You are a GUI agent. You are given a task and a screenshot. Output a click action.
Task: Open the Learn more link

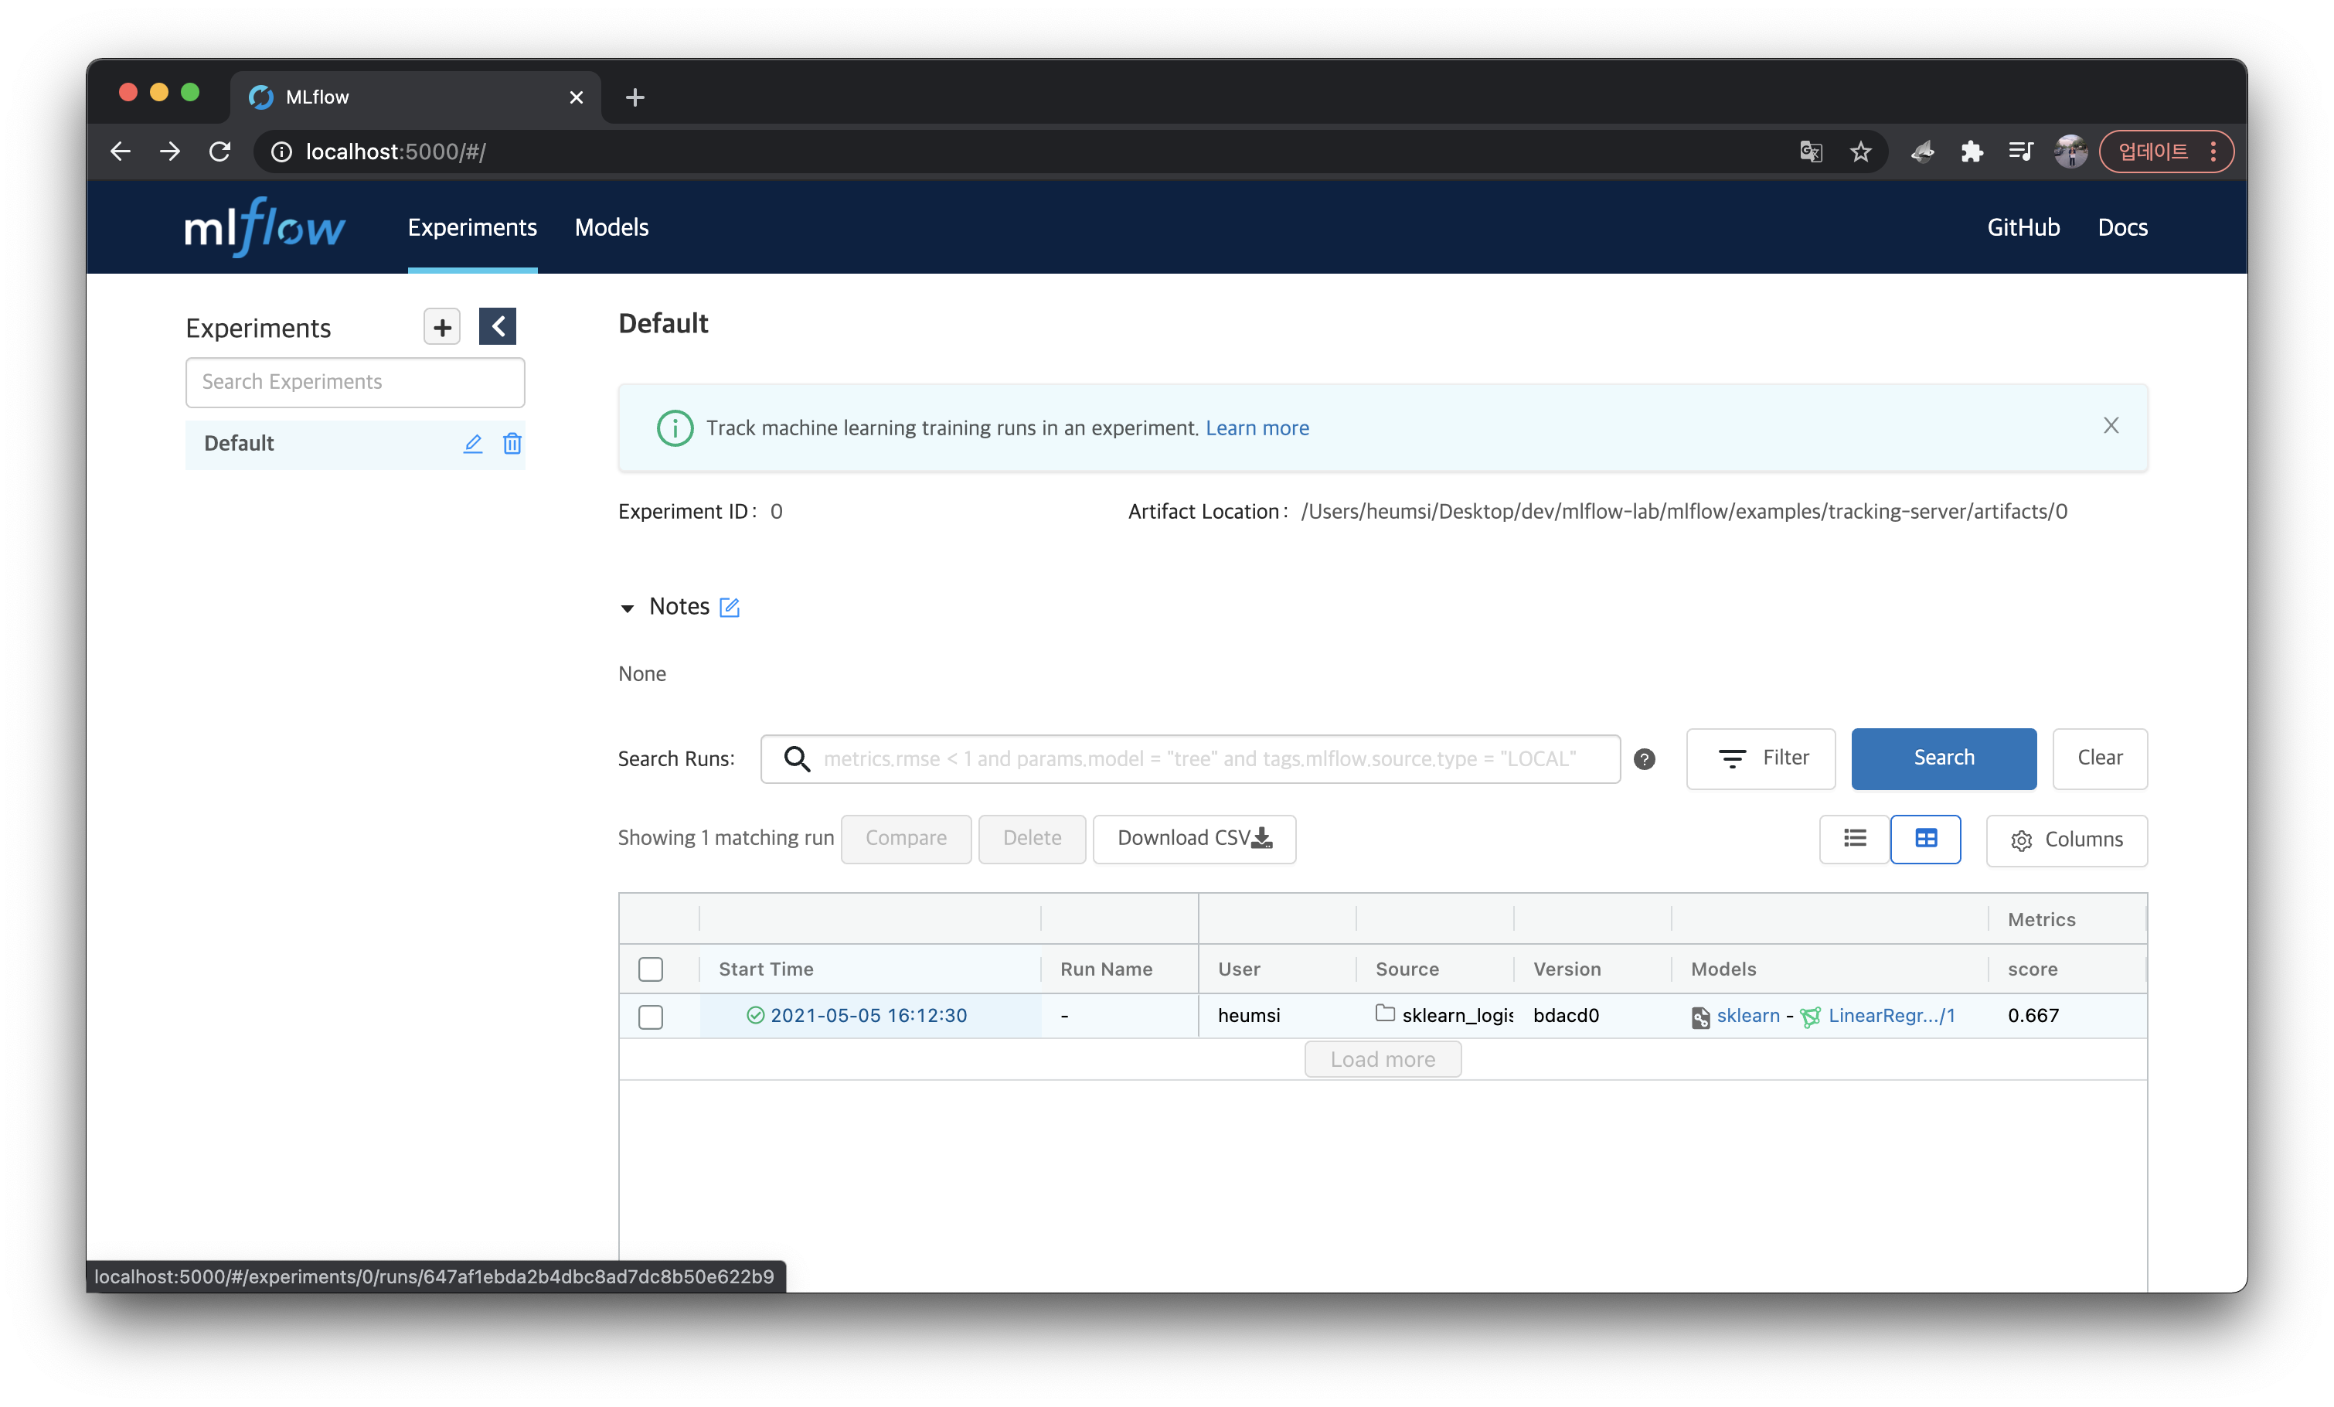1257,428
